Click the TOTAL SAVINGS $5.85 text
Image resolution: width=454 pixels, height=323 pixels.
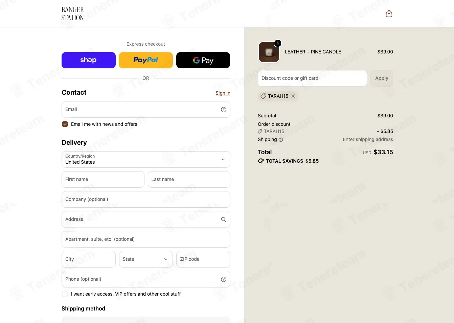(292, 161)
